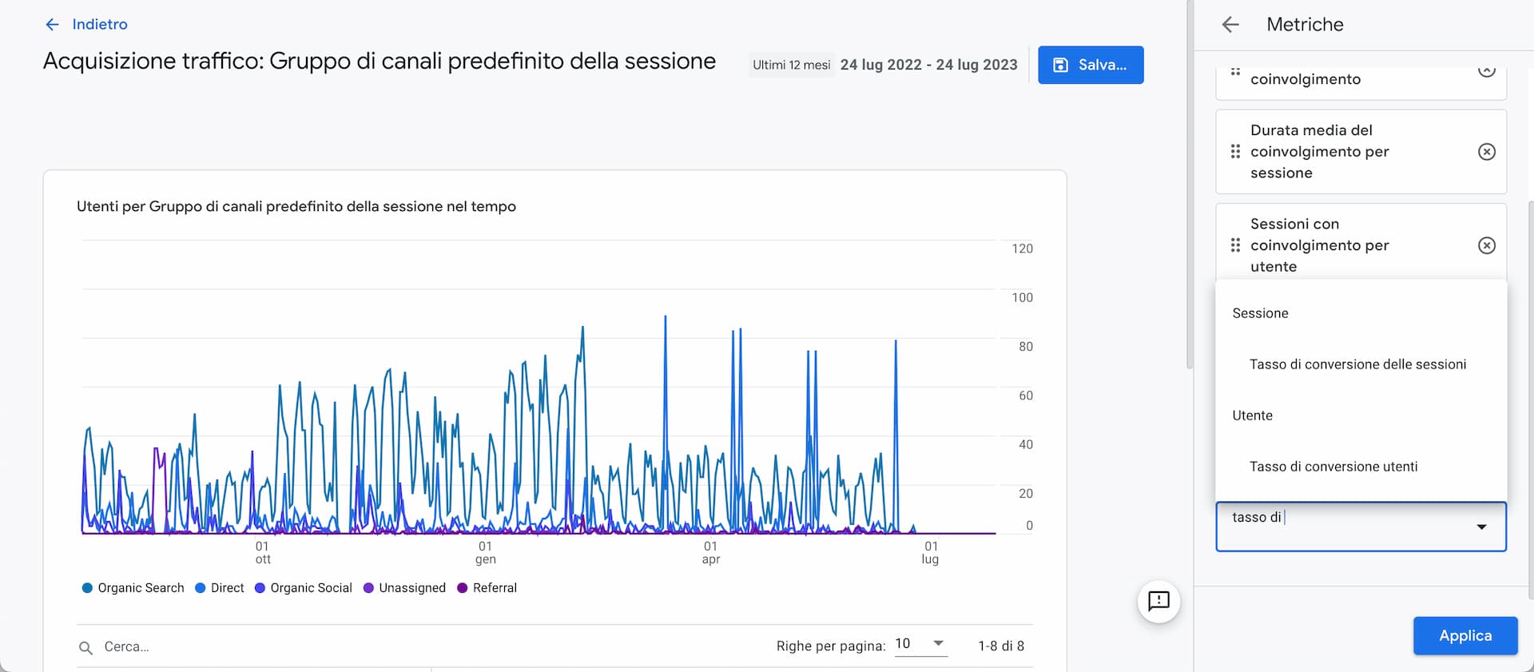Open the rows per page dropdown

coord(920,644)
